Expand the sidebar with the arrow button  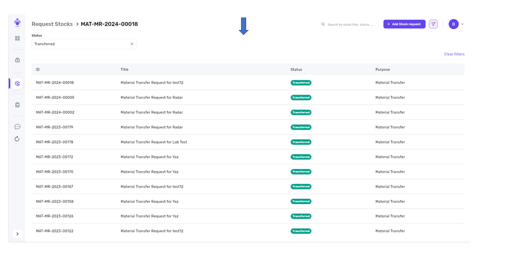point(17,234)
